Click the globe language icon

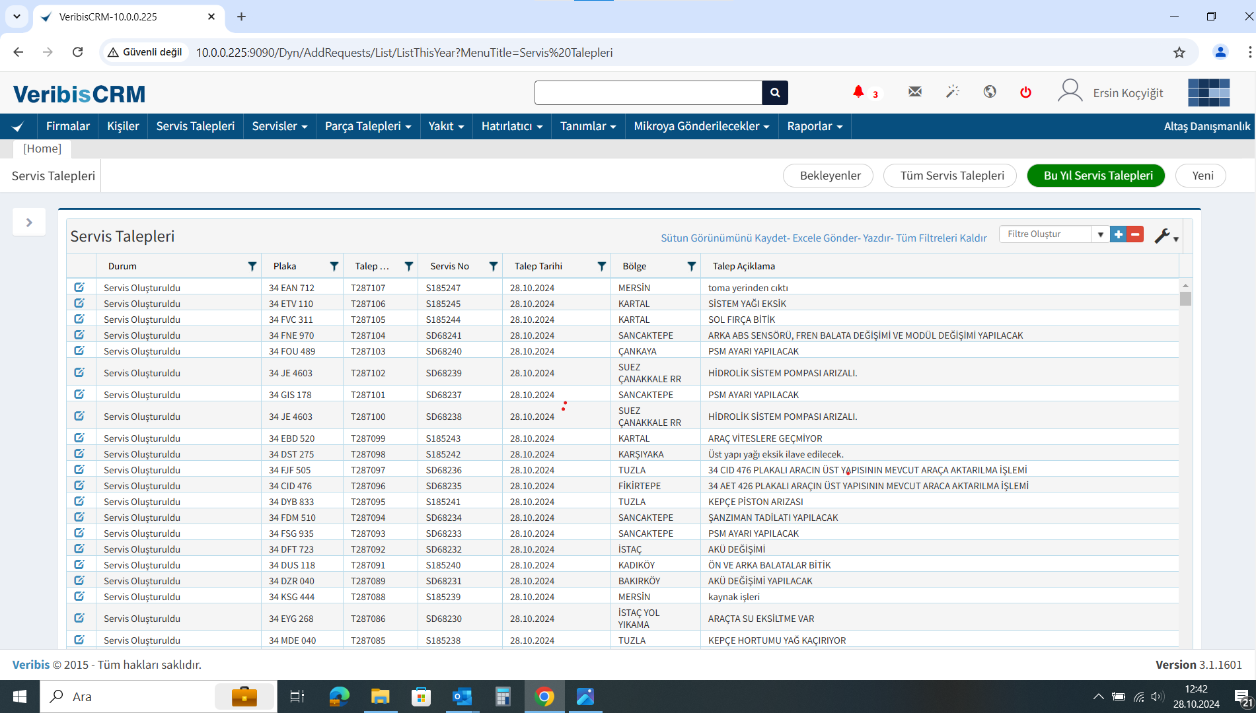point(990,92)
